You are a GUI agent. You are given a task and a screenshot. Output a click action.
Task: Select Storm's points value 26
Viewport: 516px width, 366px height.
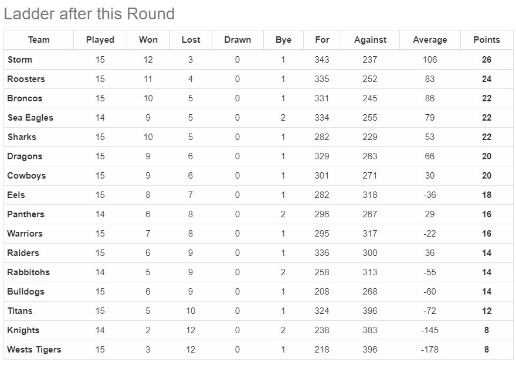(x=486, y=60)
